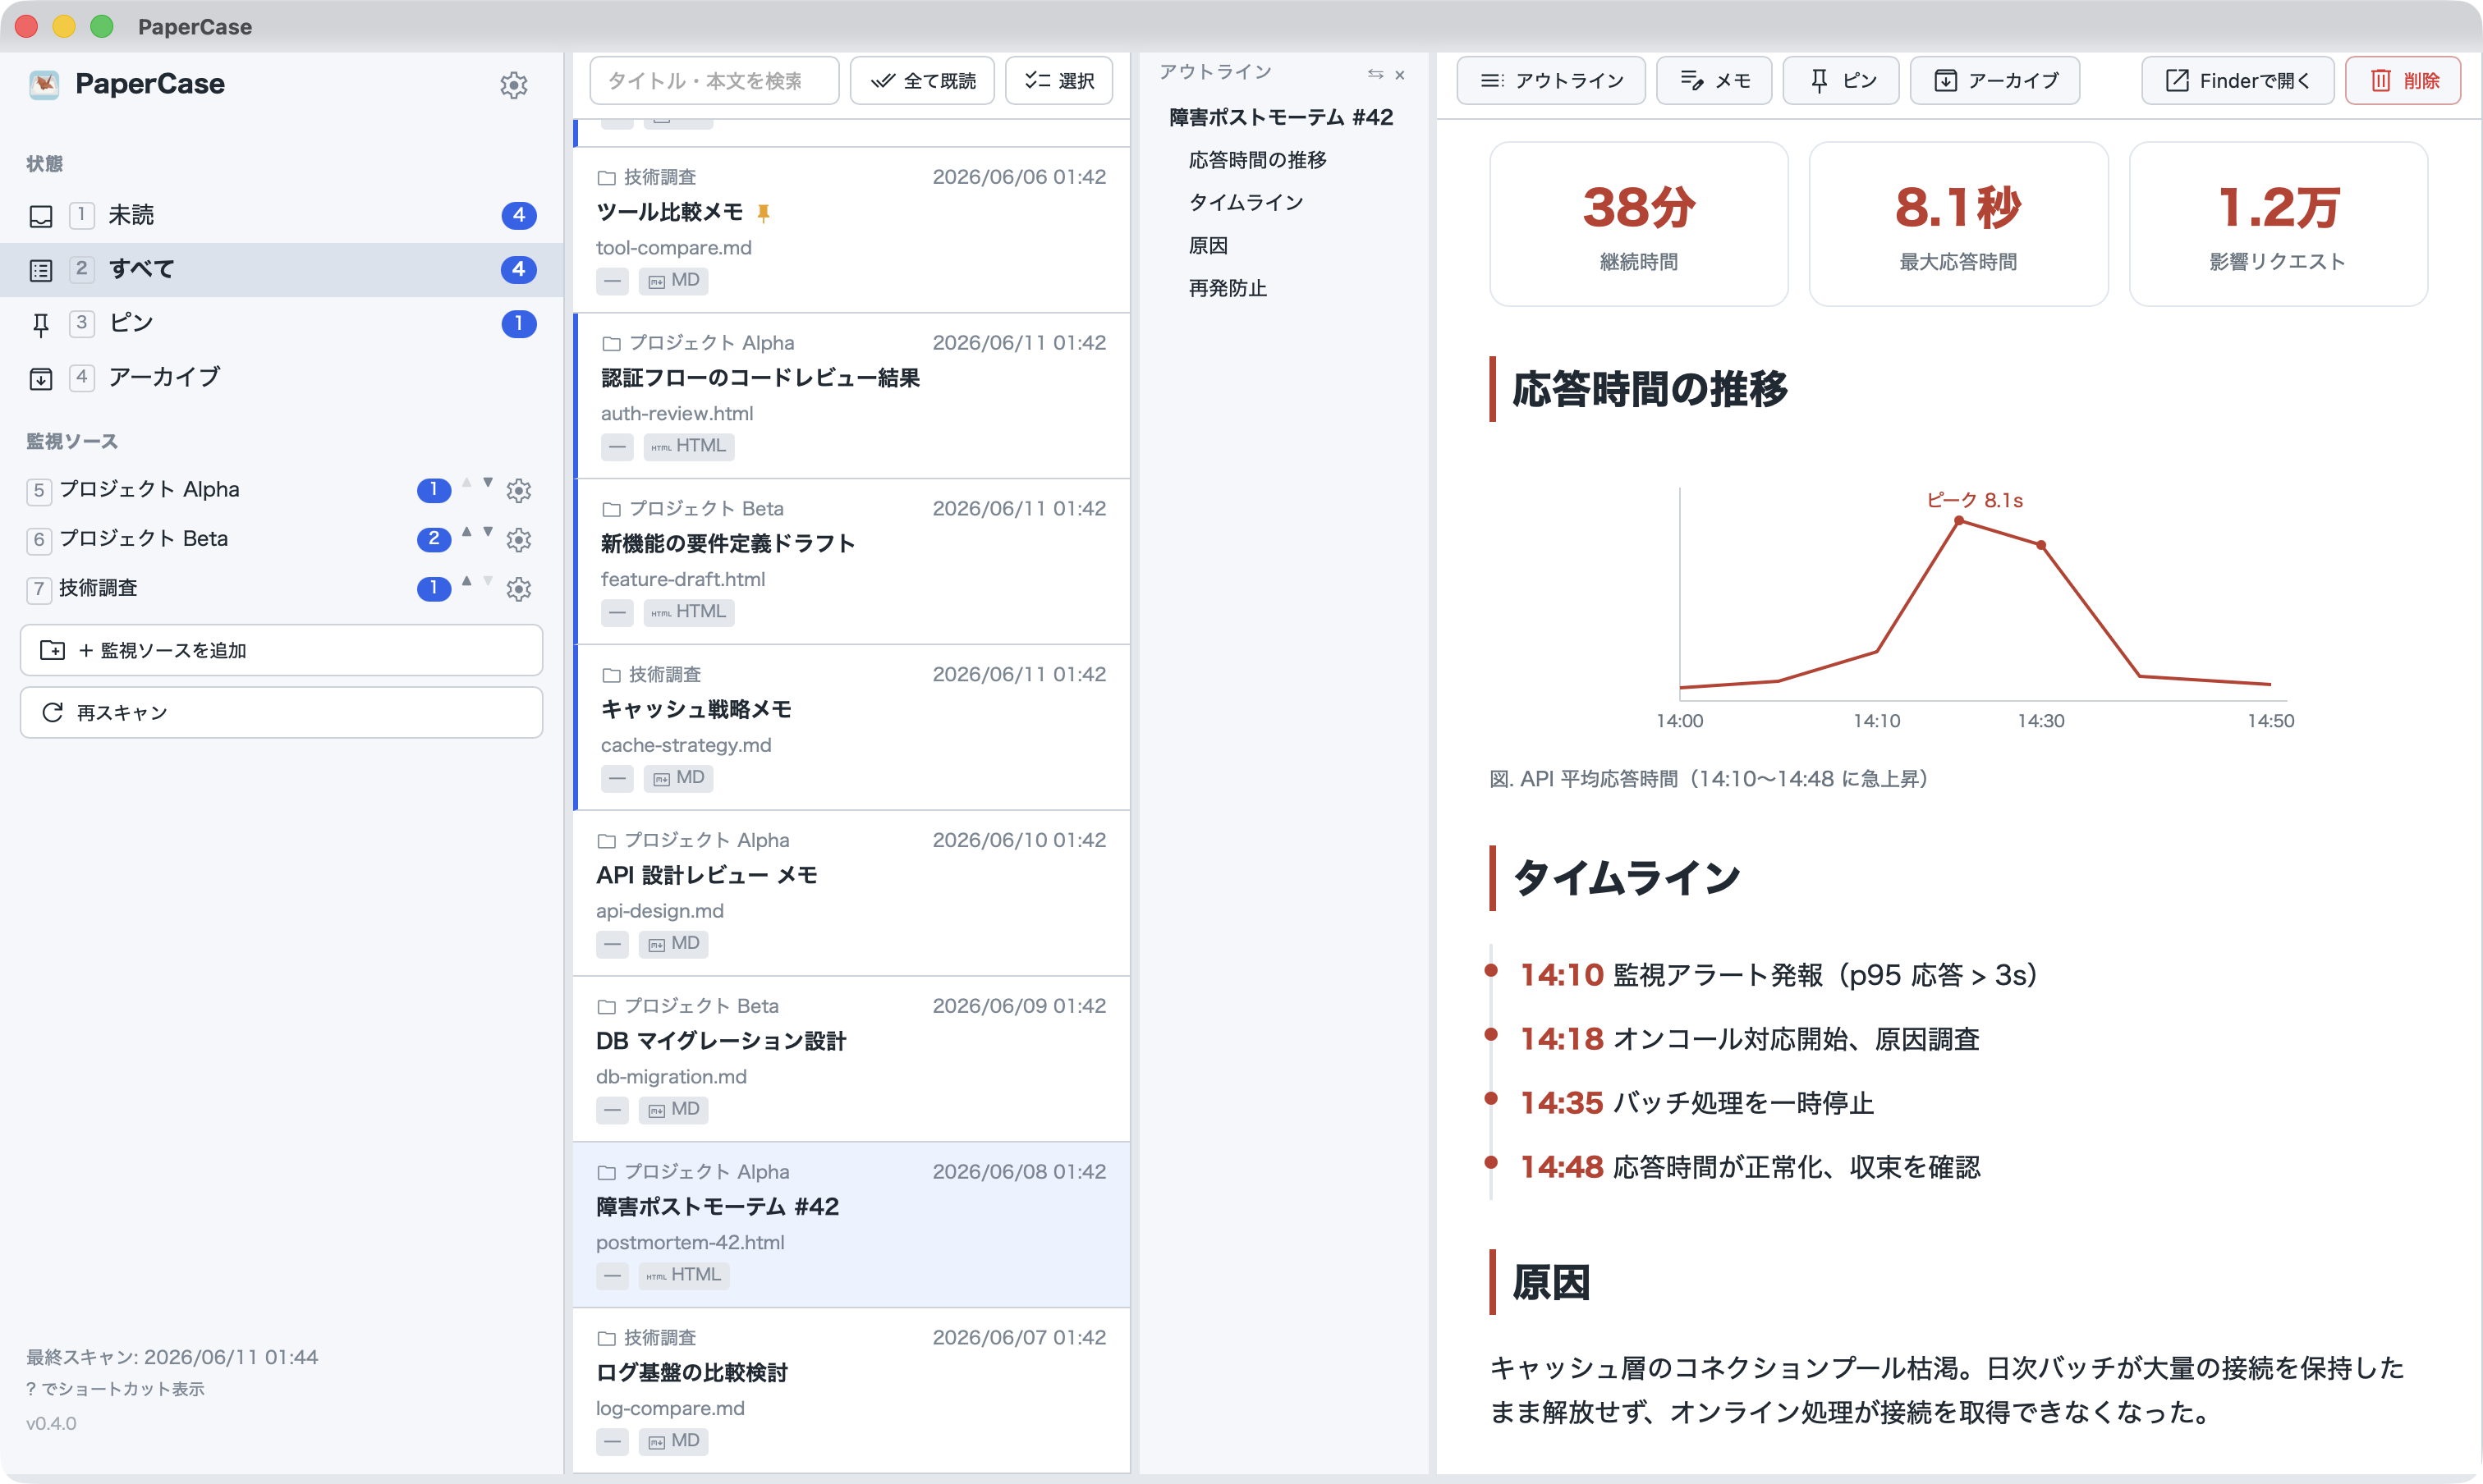Open settings gear for 技術調査 source
2483x1484 pixels.
coord(518,589)
